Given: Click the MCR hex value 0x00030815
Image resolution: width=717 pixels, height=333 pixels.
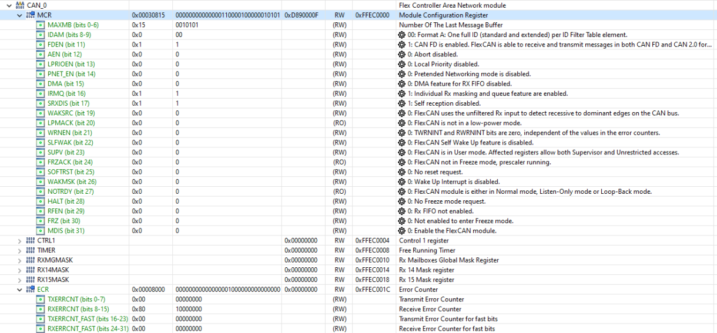Looking at the screenshot, I should pos(148,15).
